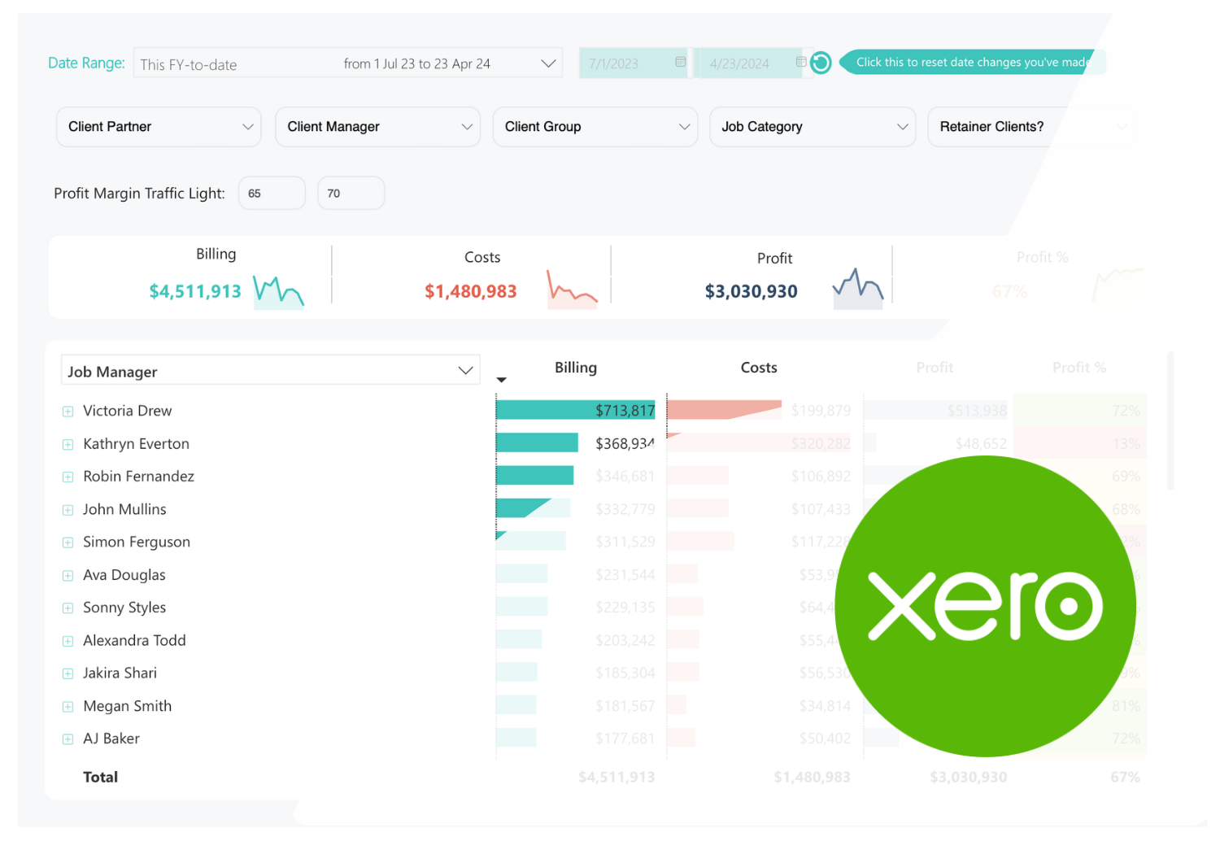Click the table's vertical scrollbar
Image resolution: width=1220 pixels, height=841 pixels.
1170,423
